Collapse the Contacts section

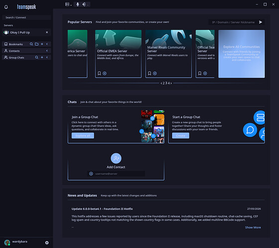click(47, 51)
